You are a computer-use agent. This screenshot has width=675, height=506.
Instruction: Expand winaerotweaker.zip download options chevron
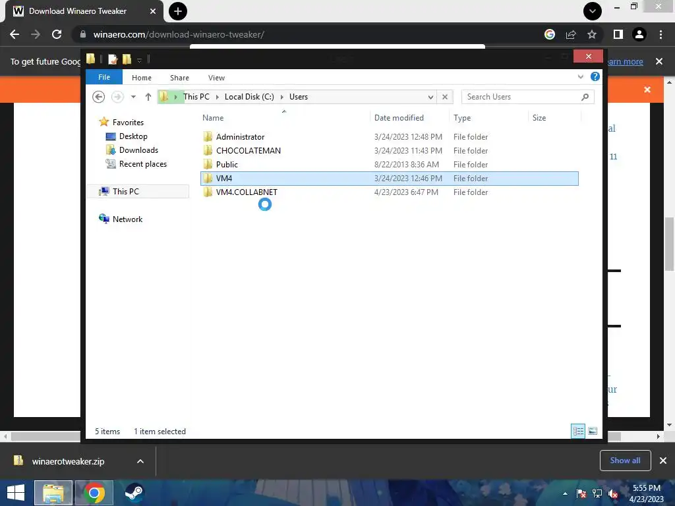tap(140, 461)
